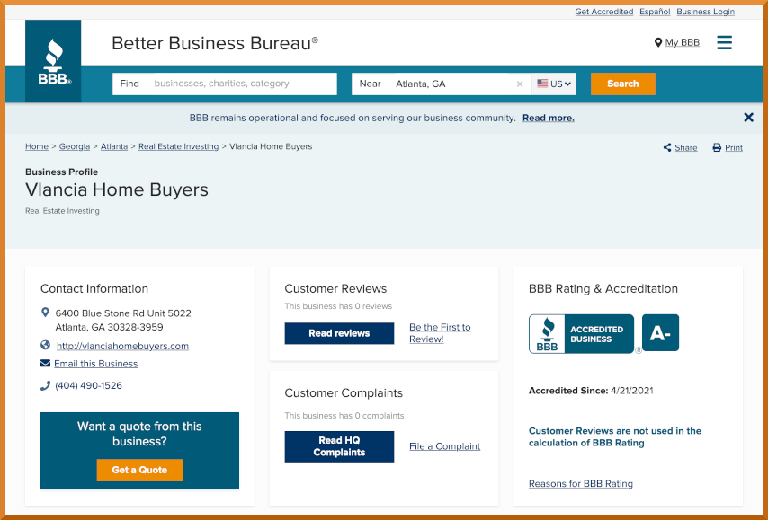Screen dimensions: 768x520
Task: Go to Atlanta breadcrumb
Action: [114, 146]
